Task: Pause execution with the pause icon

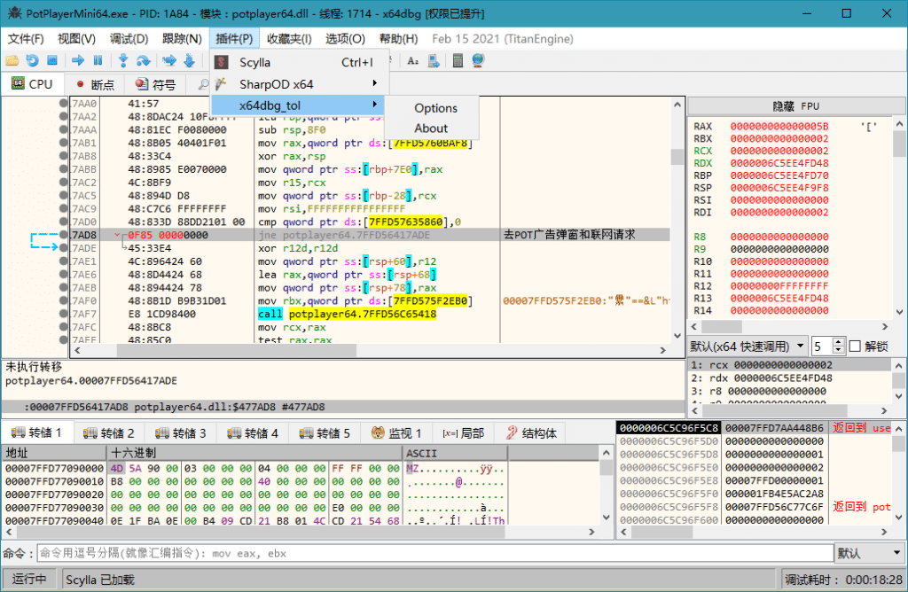Action: [x=98, y=60]
